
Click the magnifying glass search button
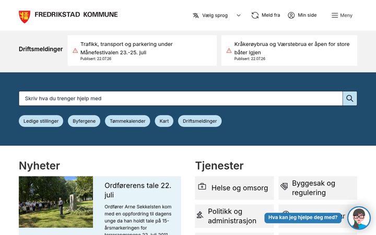pyautogui.click(x=349, y=98)
